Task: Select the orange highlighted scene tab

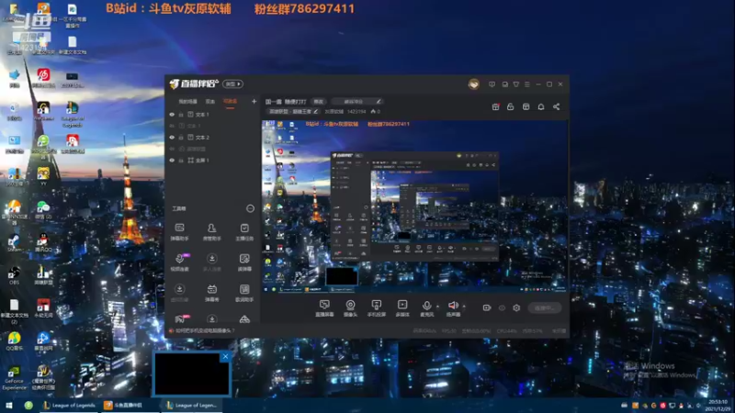Action: coord(230,102)
